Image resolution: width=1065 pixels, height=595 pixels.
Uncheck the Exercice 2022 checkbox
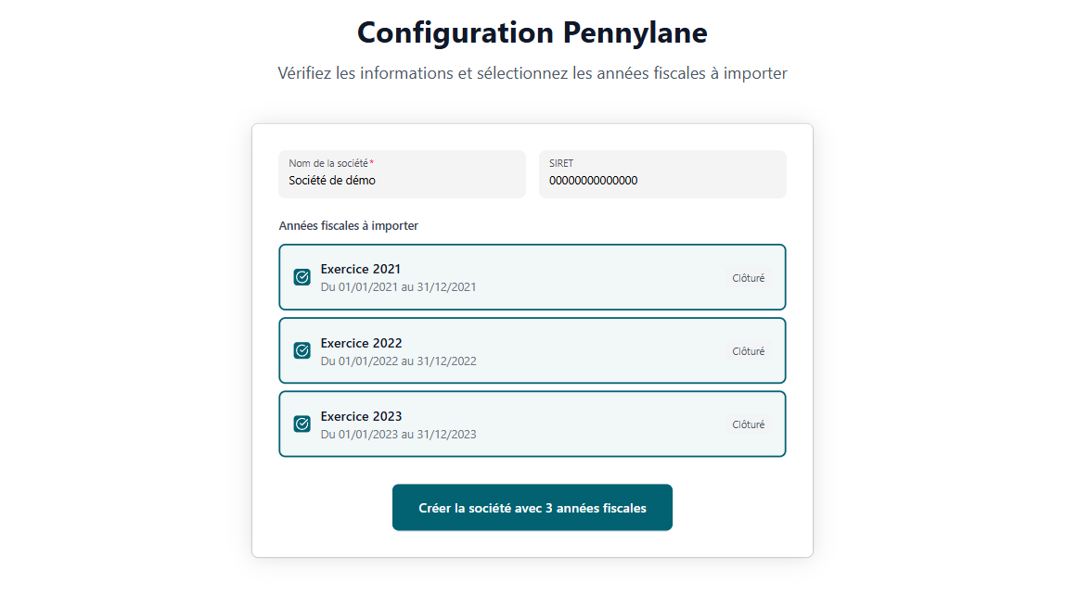coord(302,350)
